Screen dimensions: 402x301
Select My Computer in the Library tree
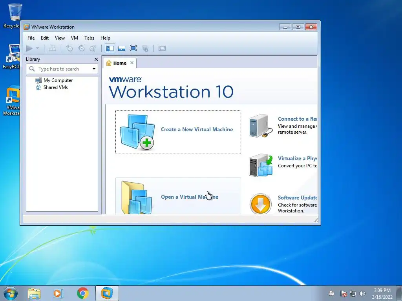[58, 80]
